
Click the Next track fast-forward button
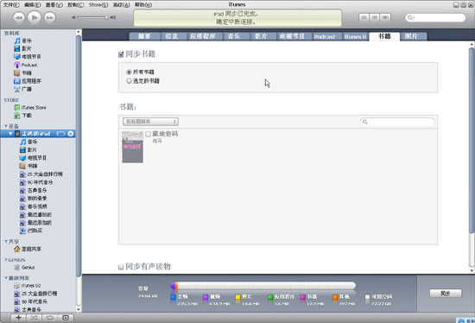point(50,17)
